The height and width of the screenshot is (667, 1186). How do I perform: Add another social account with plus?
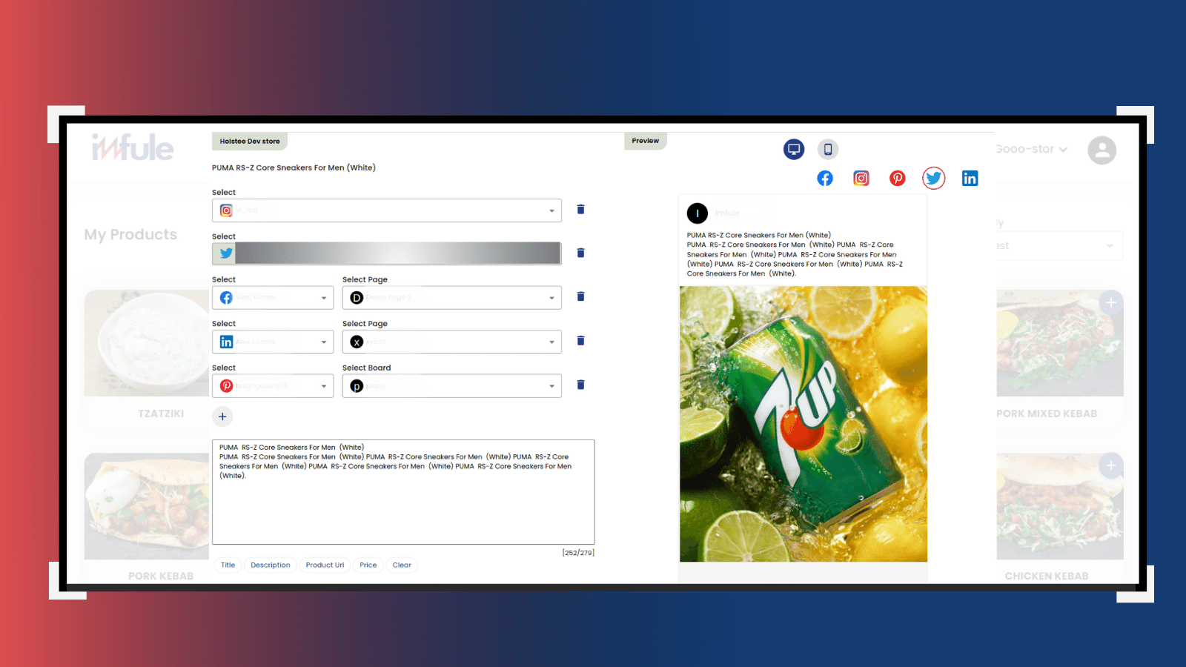pyautogui.click(x=222, y=417)
